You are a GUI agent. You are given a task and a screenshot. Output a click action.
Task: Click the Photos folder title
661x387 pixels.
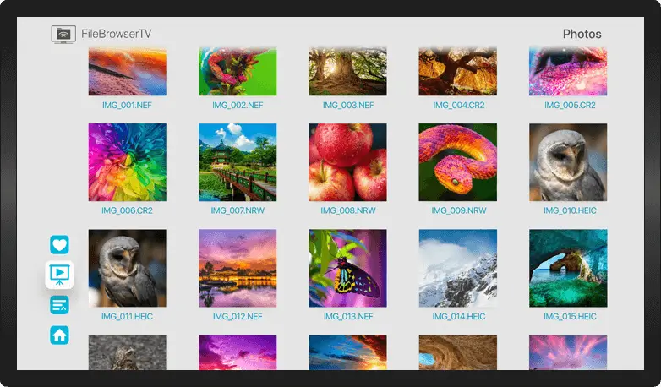[x=582, y=34]
